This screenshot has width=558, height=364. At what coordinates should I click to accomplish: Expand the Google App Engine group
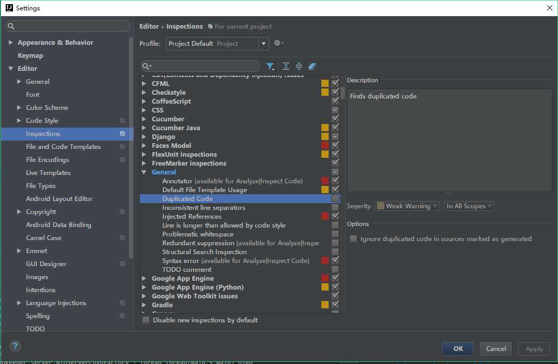144,279
